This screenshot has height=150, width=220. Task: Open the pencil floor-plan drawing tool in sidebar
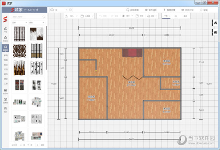(5, 30)
